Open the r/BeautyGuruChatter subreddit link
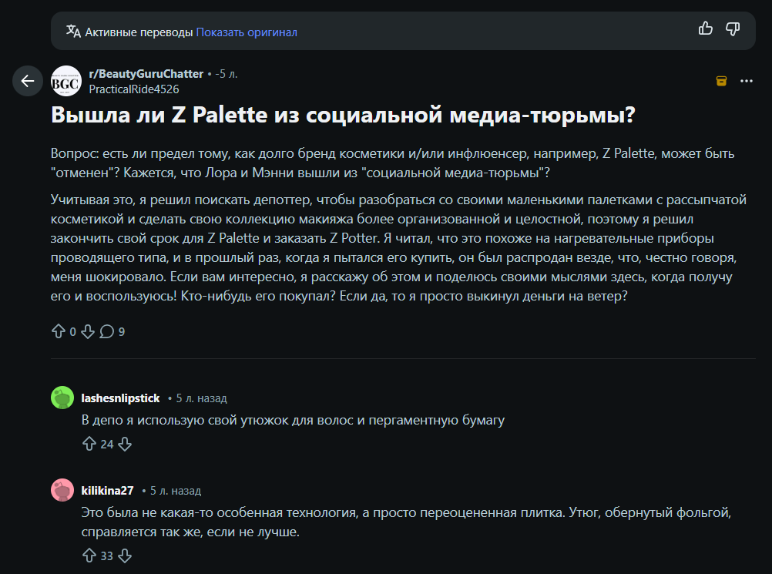 pyautogui.click(x=146, y=74)
